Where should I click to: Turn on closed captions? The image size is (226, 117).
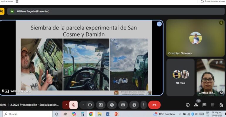tap(123, 105)
